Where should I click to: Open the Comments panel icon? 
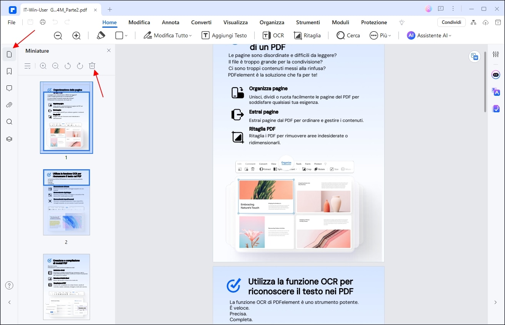(9, 88)
